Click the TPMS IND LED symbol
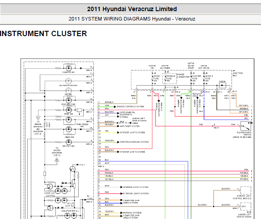The width and height of the screenshot is (261, 219). click(x=69, y=110)
